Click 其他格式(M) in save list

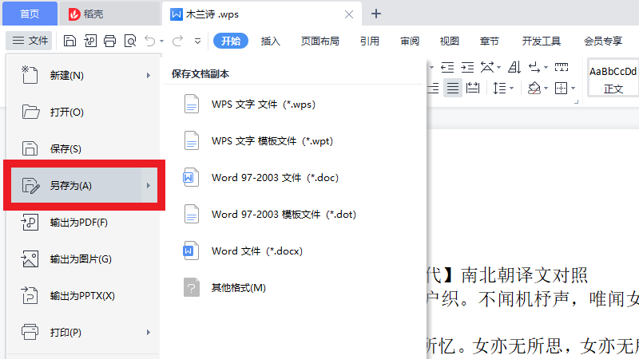pos(238,287)
